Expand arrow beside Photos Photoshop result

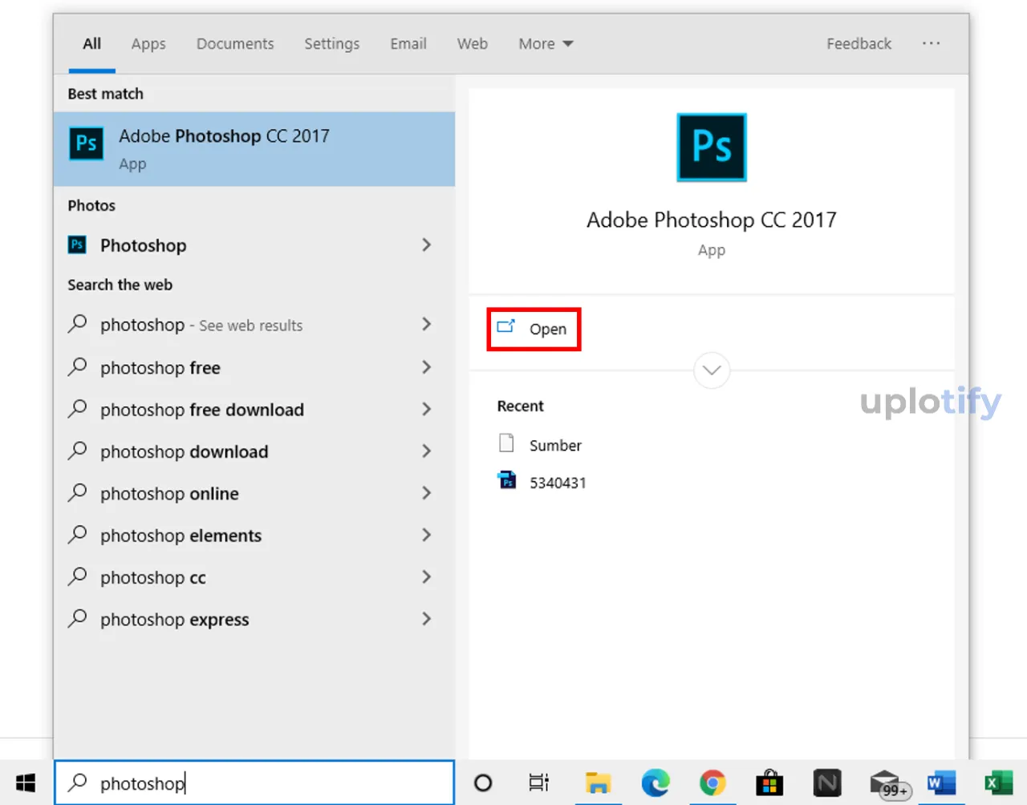tap(426, 245)
